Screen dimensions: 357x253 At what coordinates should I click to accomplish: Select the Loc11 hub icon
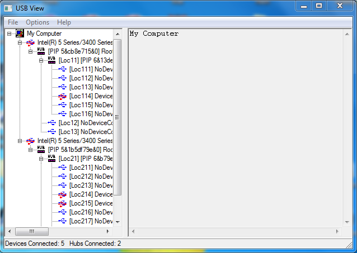pyautogui.click(x=51, y=60)
